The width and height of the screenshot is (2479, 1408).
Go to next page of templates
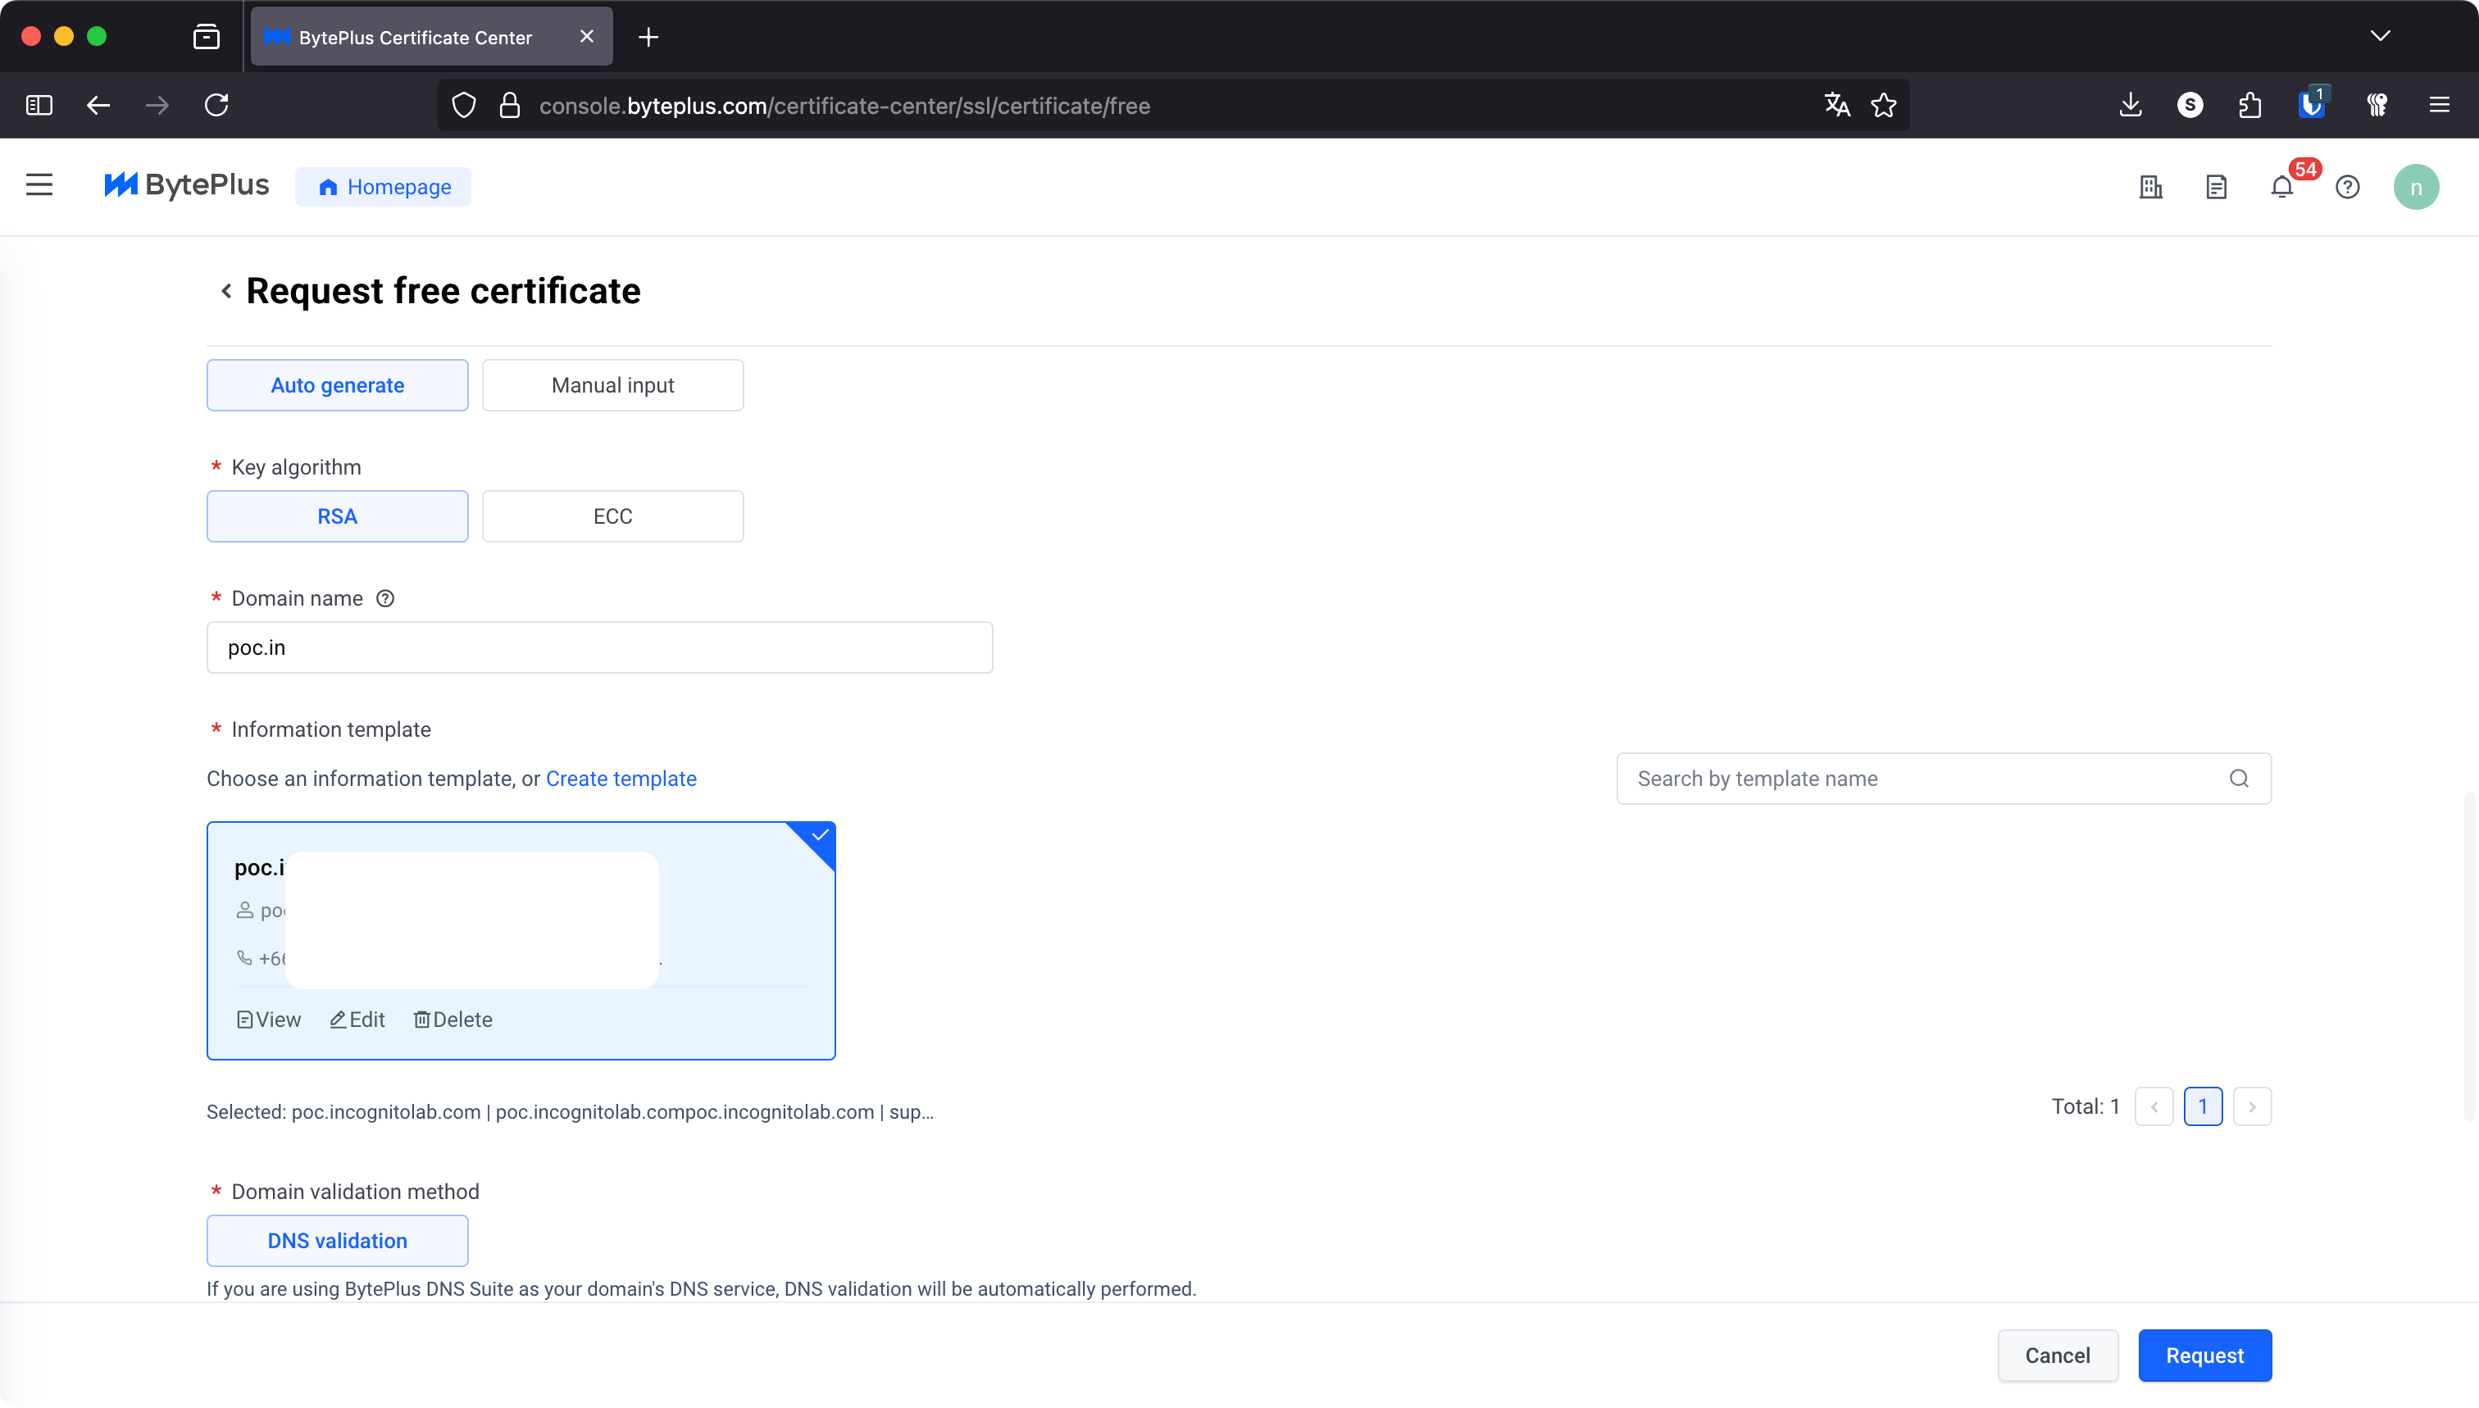click(x=2252, y=1106)
